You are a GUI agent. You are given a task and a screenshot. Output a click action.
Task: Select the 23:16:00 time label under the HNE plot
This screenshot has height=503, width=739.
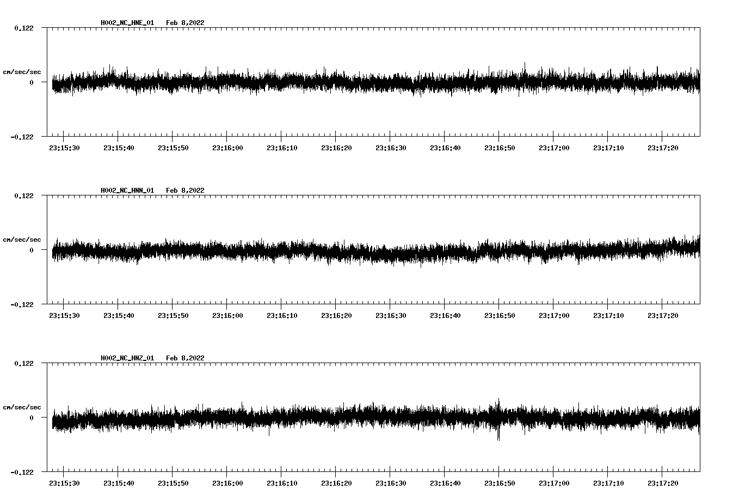pyautogui.click(x=227, y=148)
